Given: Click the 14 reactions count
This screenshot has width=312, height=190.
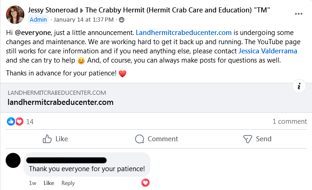Looking at the screenshot, I should [30, 121].
